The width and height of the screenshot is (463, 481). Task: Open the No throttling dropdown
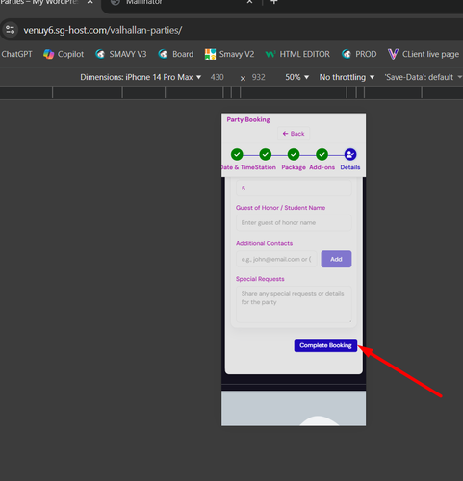347,77
